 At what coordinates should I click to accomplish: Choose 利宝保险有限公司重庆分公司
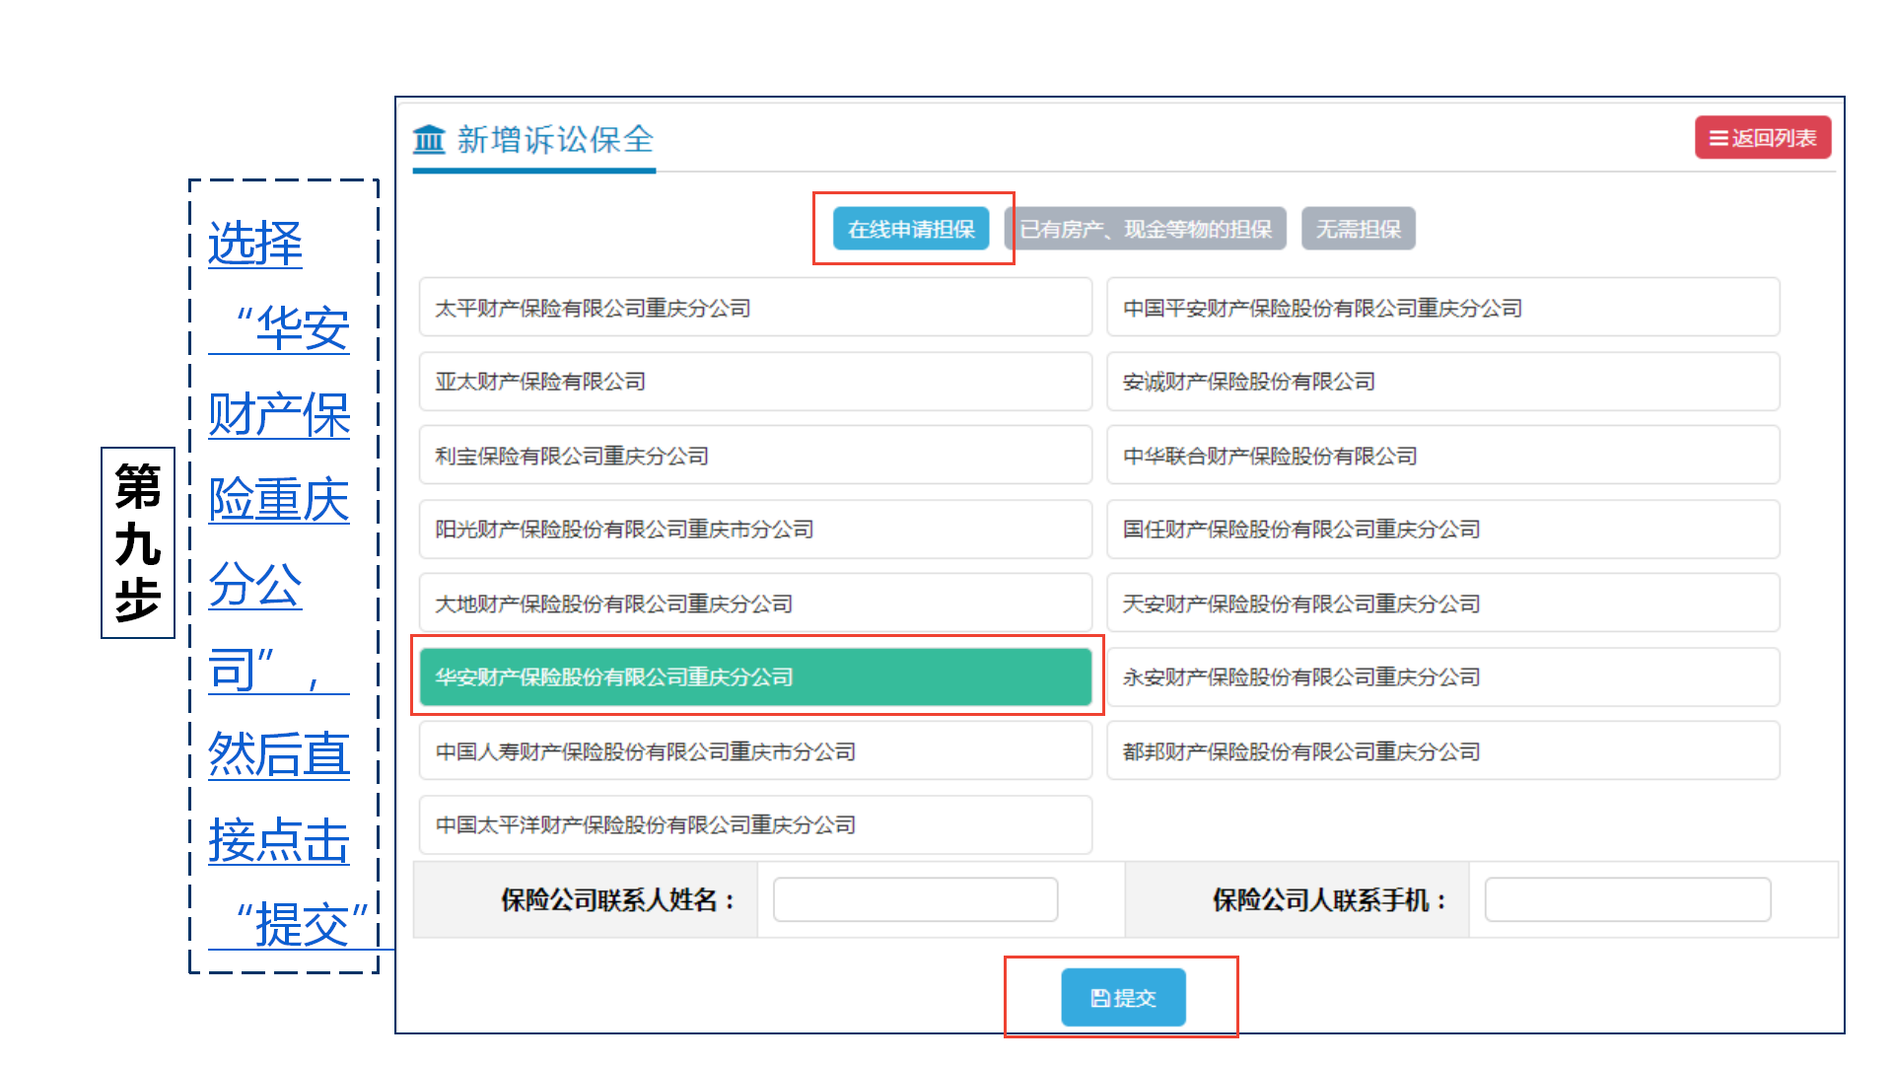click(755, 456)
